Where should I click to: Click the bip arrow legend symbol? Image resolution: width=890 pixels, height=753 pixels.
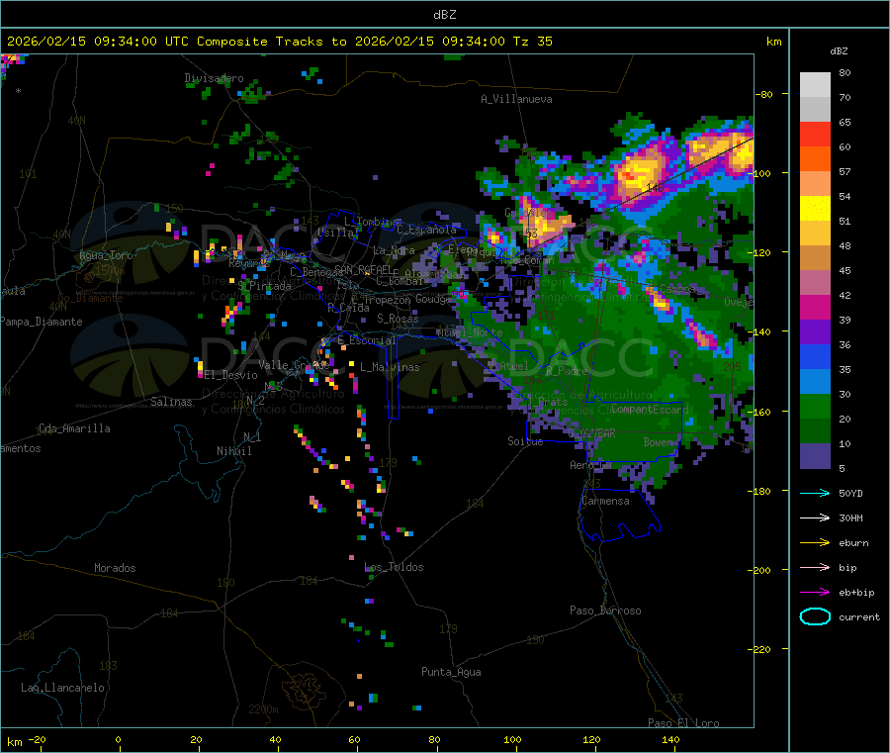(x=815, y=567)
